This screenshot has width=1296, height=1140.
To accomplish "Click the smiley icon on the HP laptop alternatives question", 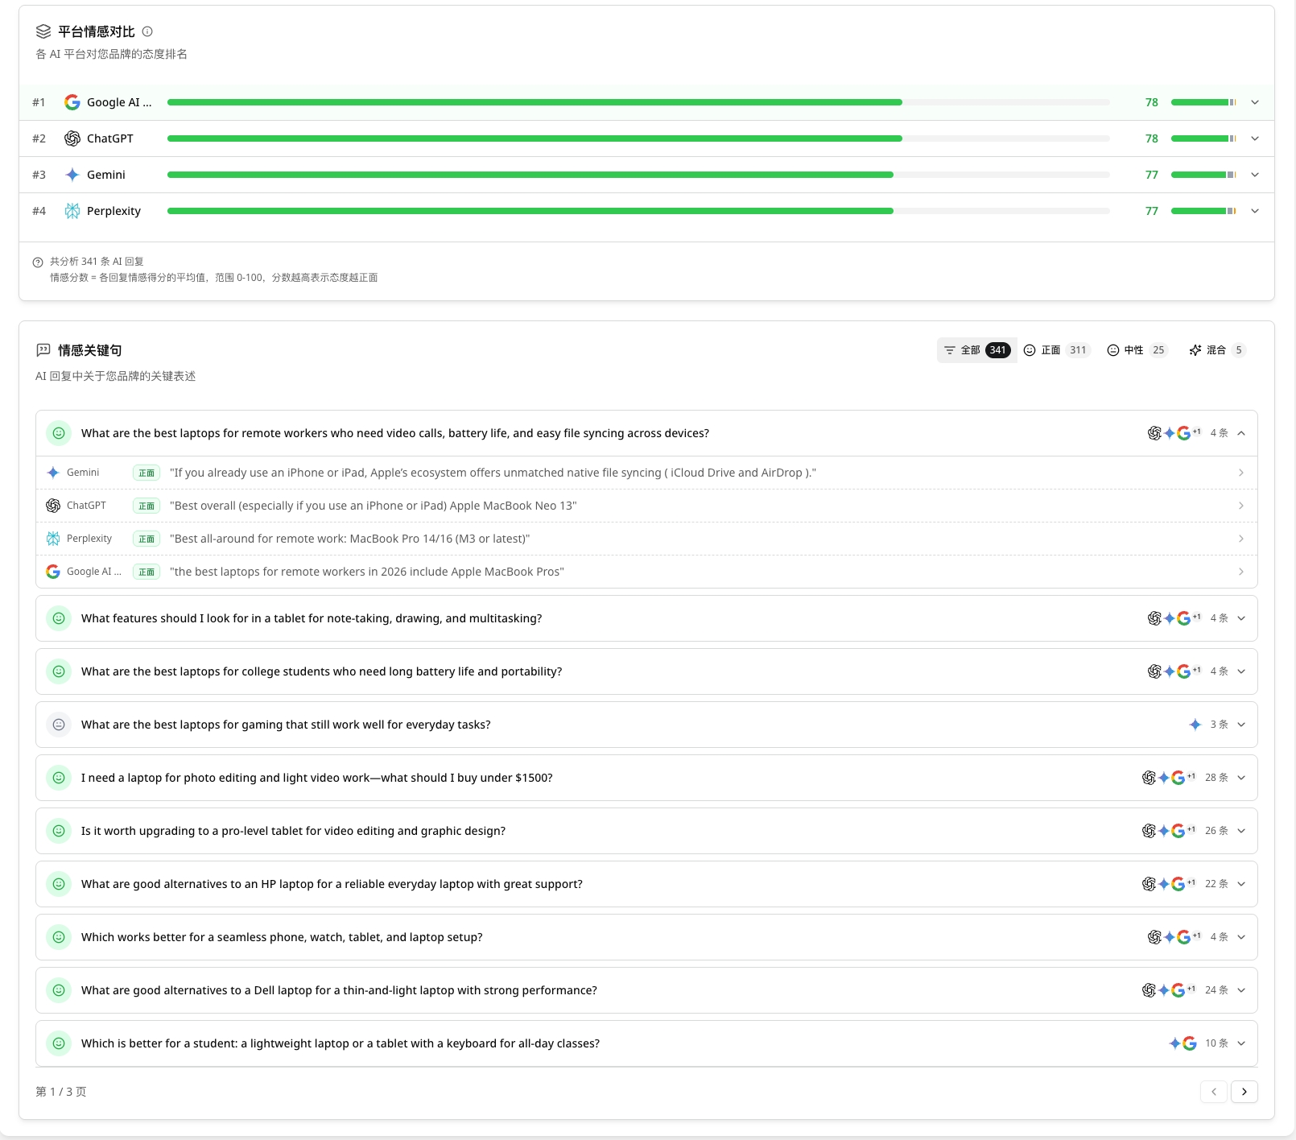I will [59, 884].
